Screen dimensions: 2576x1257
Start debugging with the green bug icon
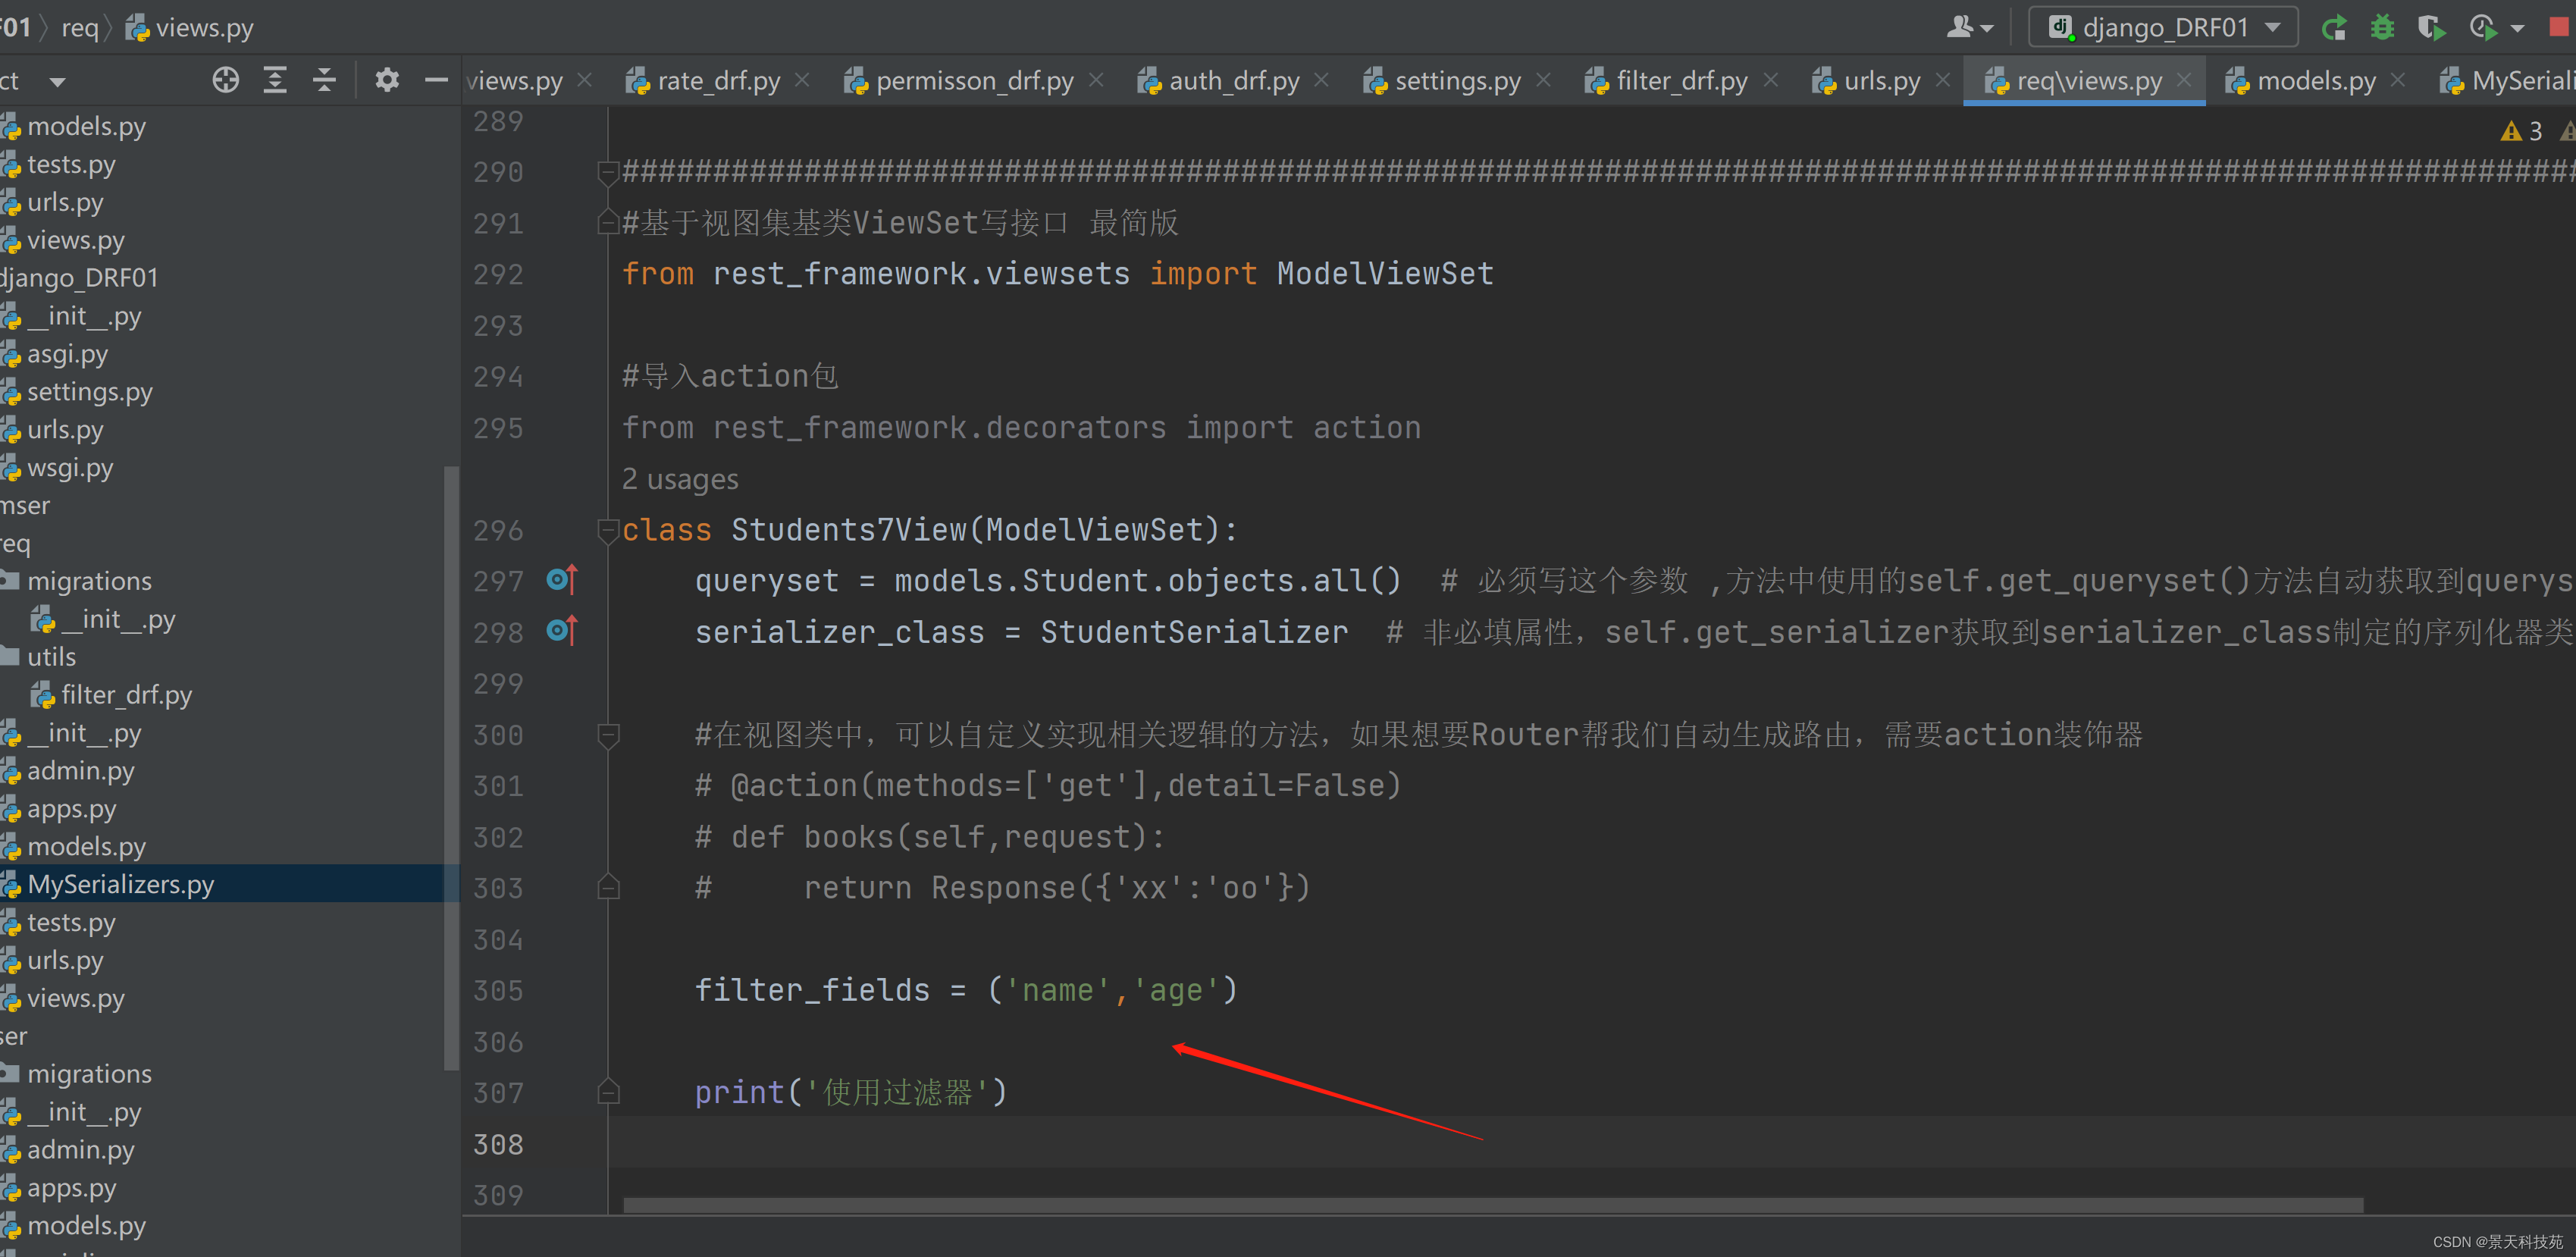click(2383, 27)
